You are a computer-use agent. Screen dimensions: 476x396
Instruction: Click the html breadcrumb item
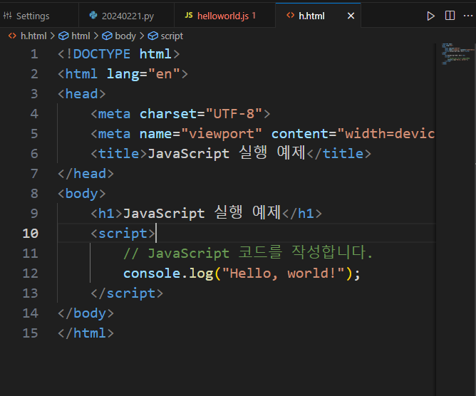(x=81, y=36)
